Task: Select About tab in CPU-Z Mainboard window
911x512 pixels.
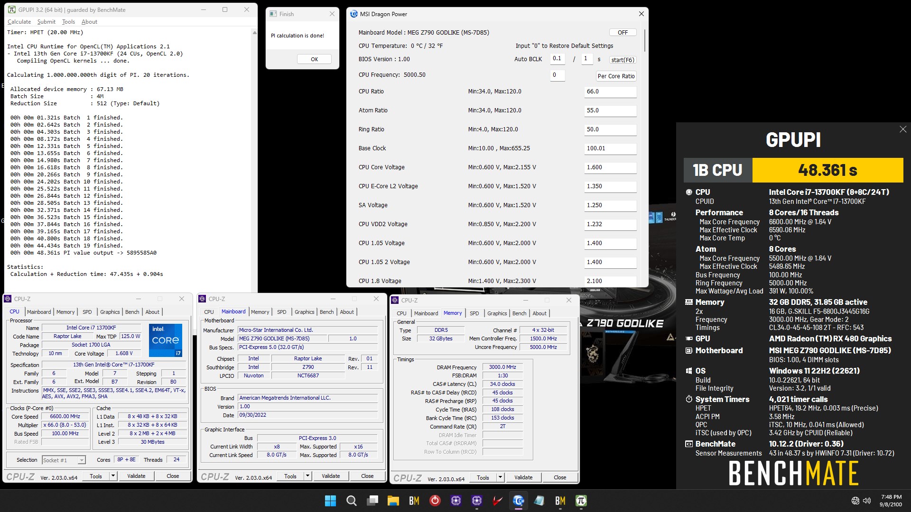Action: click(x=347, y=312)
